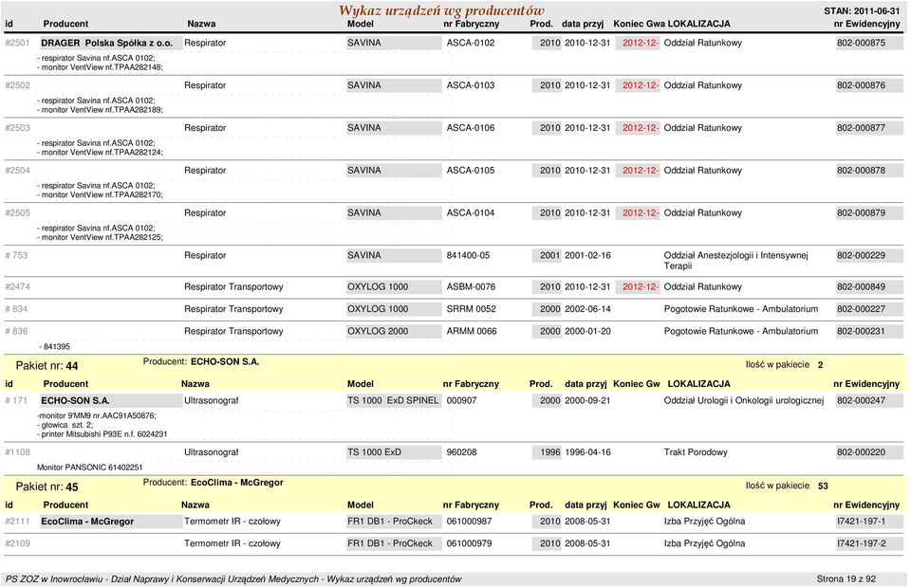Select the 'STAN: 2011-06-31' date text
The image size is (911, 587).
862,11
